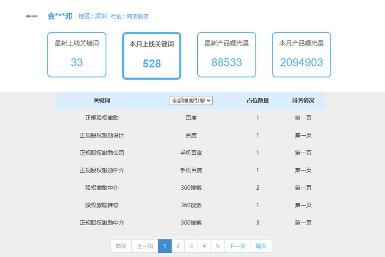Select the 最新上线关键词 stat card showing 33
385x257 pixels.
(77, 55)
